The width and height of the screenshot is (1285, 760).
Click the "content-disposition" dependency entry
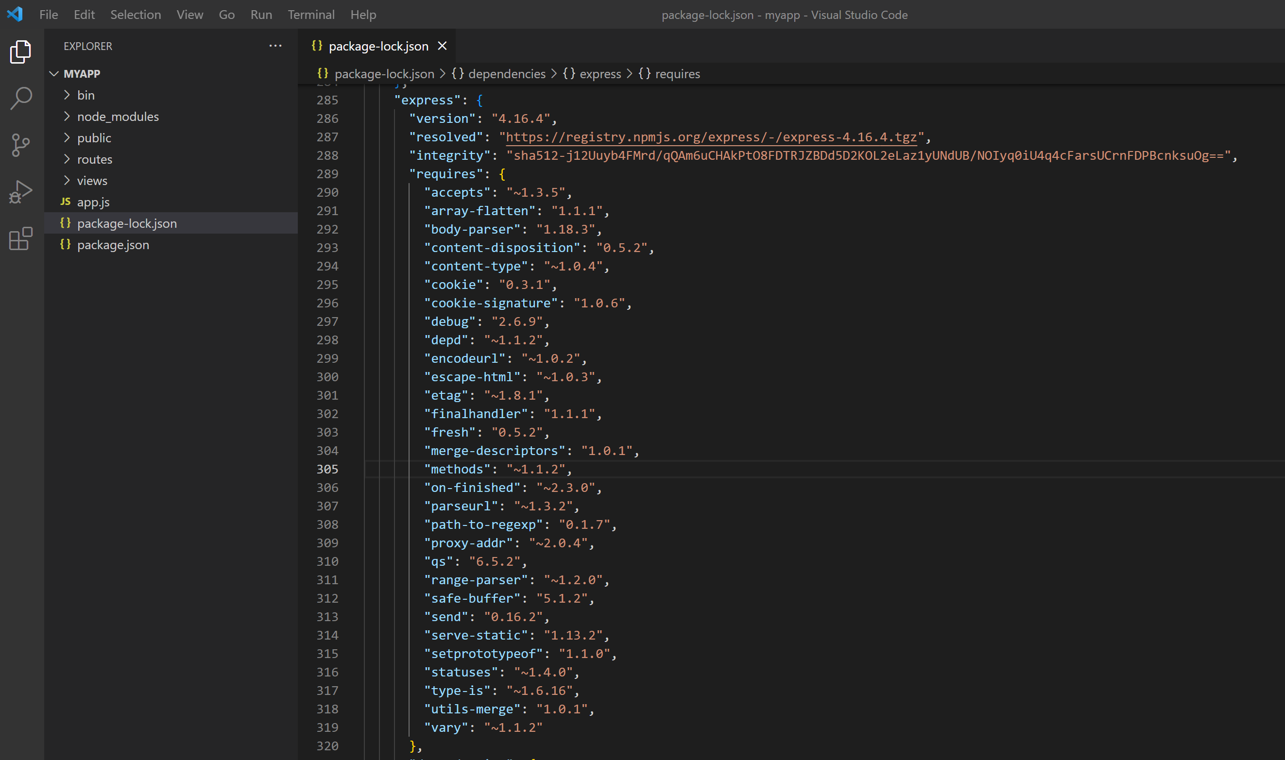pos(540,248)
